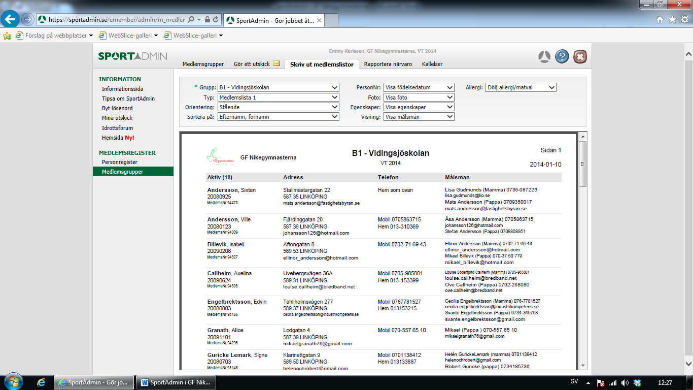Open browser Tools gear icon
The height and width of the screenshot is (390, 693).
684,19
